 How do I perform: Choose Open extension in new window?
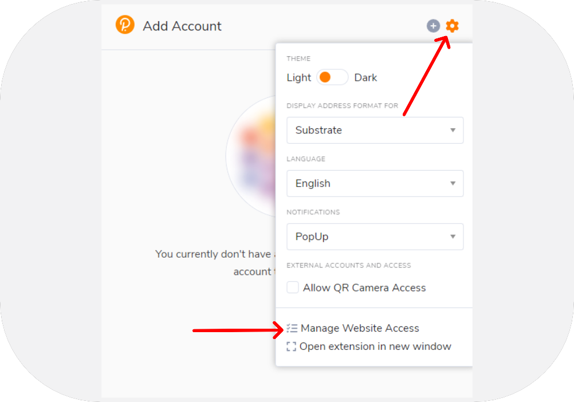coord(375,346)
